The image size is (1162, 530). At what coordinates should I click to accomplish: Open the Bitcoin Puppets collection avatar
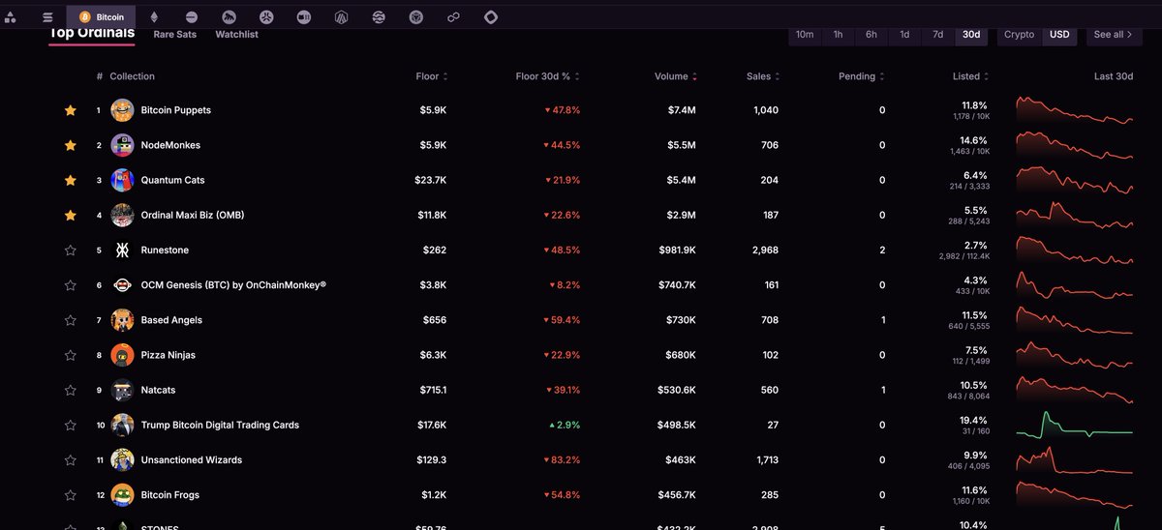click(122, 110)
